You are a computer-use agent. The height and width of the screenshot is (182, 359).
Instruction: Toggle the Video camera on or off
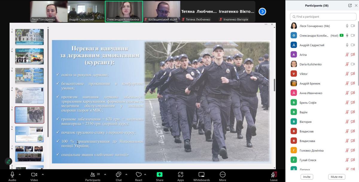click(34, 175)
